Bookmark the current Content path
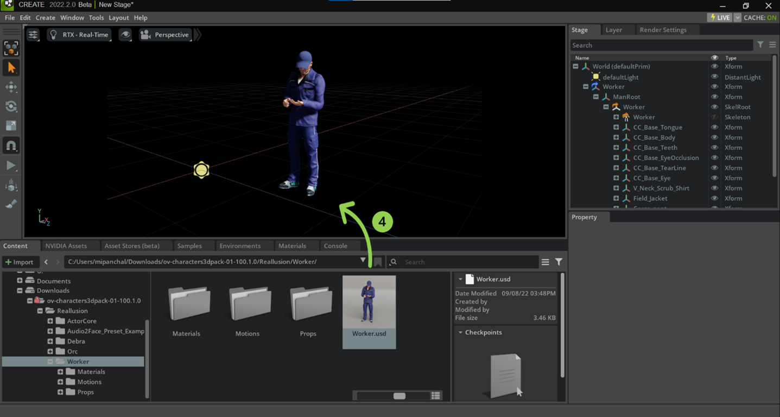Viewport: 780px width, 417px height. (x=378, y=262)
